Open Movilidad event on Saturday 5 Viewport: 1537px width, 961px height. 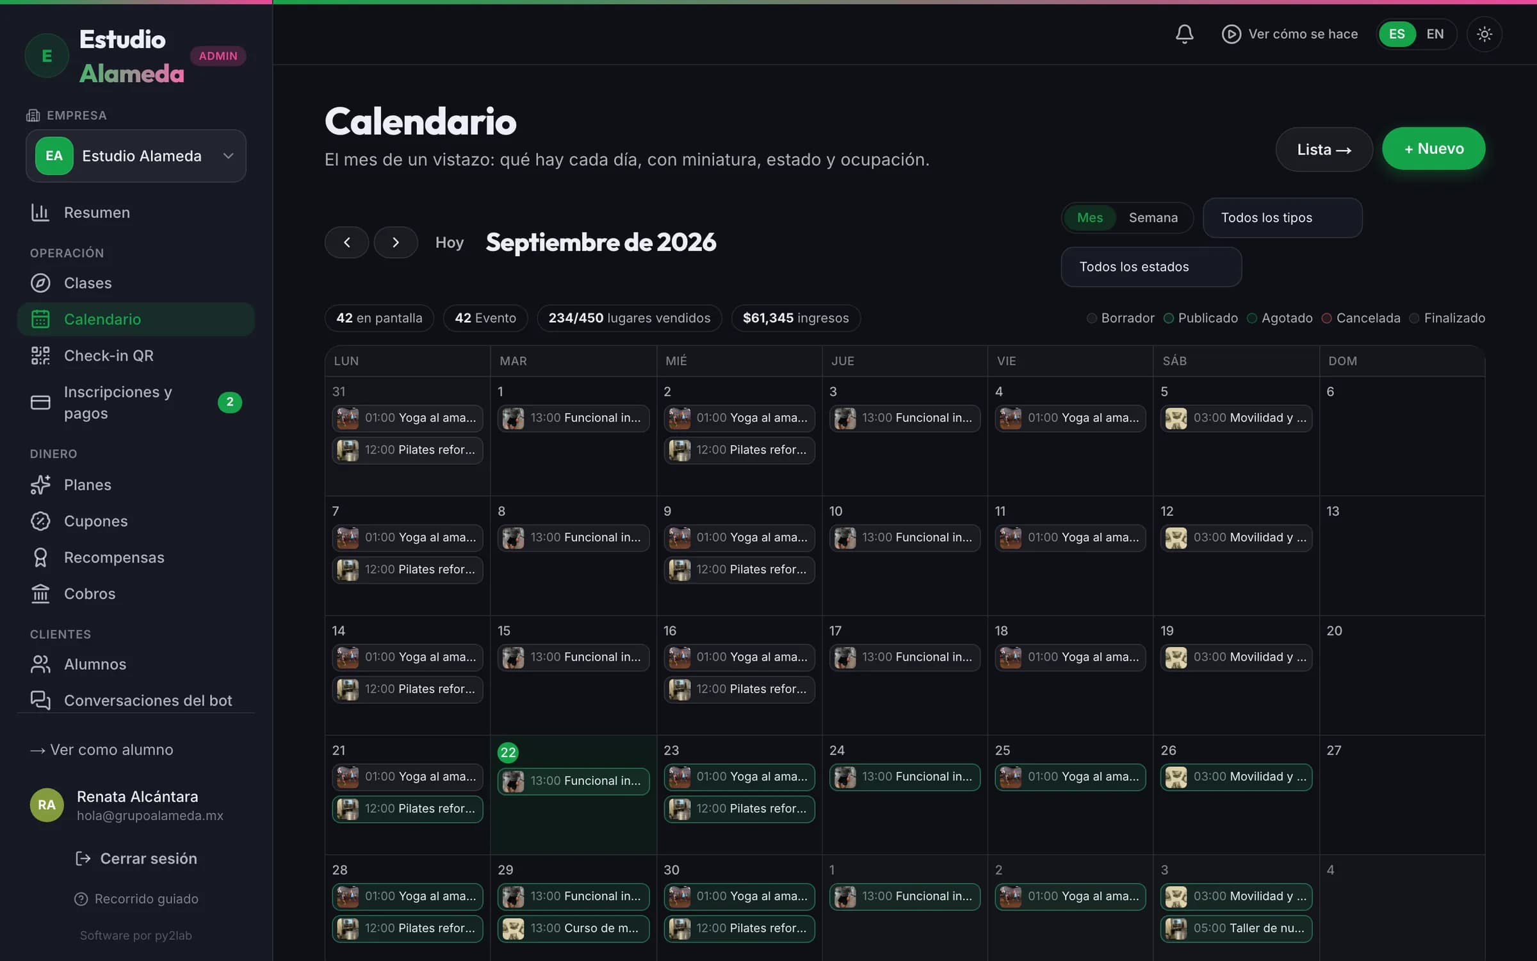[1235, 418]
